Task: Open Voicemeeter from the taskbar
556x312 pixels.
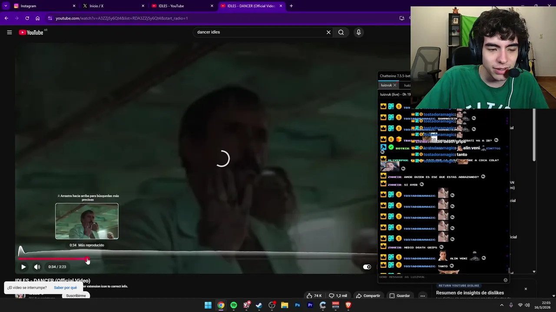Action: [x=335, y=305]
